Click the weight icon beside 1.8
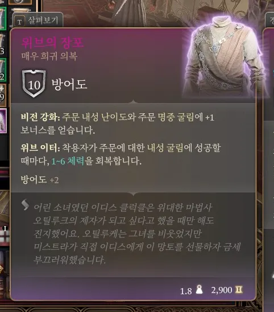The height and width of the screenshot is (312, 274). 199,290
